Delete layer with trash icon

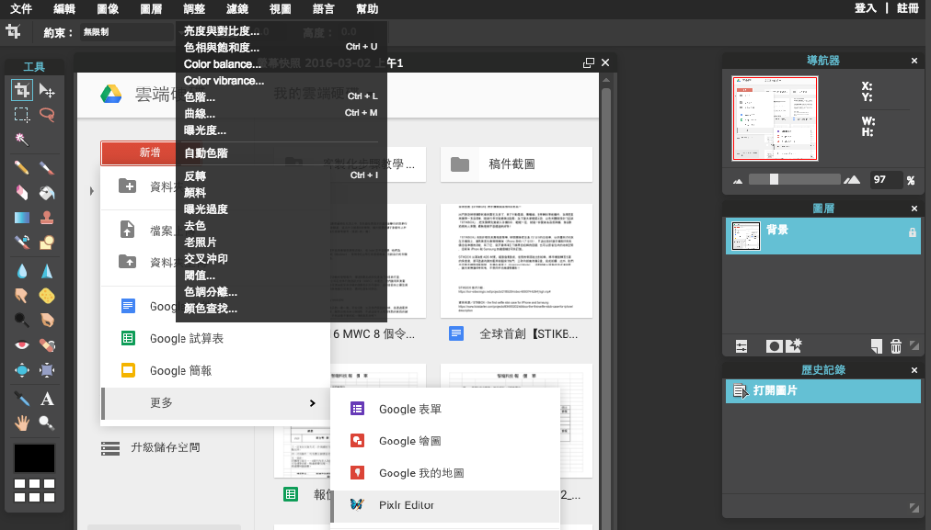(x=896, y=346)
